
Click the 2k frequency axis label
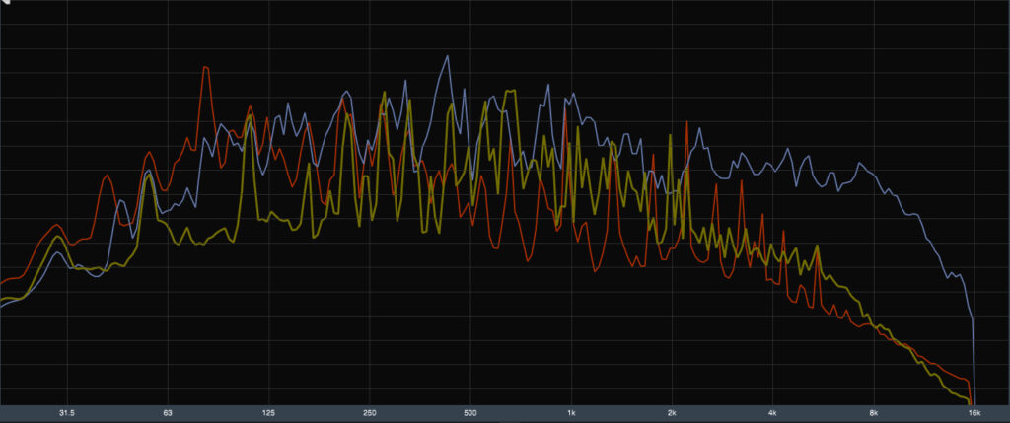tap(673, 413)
